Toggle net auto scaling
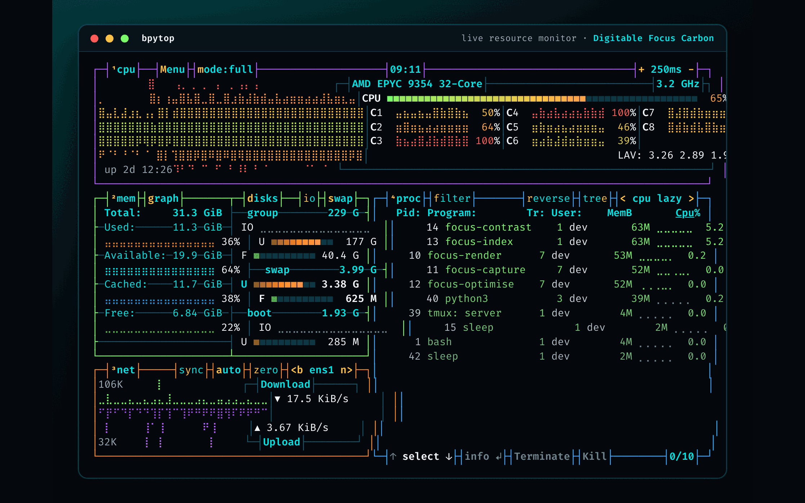The height and width of the screenshot is (503, 805). click(228, 370)
